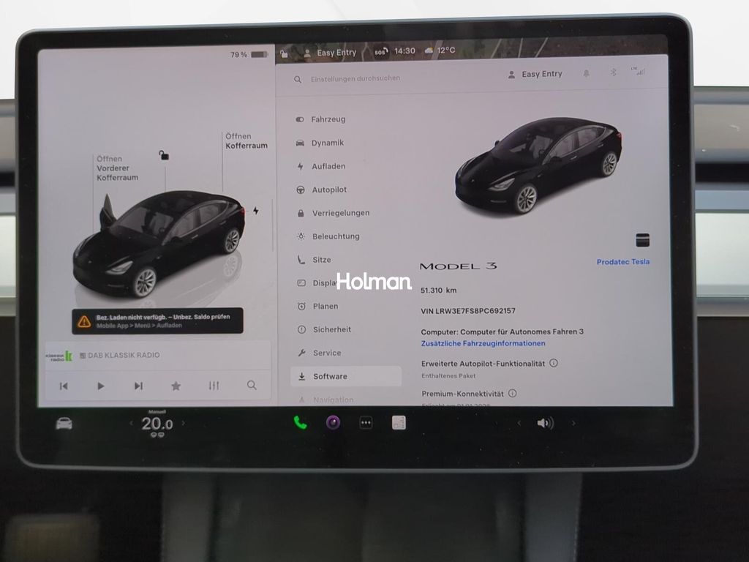The width and height of the screenshot is (749, 562).
Task: Tap the Prodatec Tesla vehicle name link
Action: [x=623, y=262]
